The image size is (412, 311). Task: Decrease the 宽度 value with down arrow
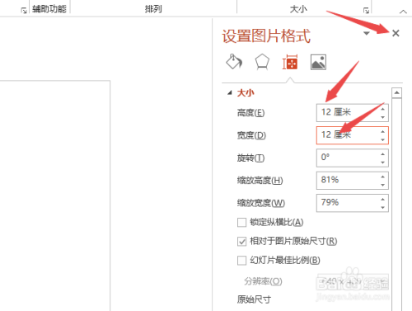[x=383, y=139]
